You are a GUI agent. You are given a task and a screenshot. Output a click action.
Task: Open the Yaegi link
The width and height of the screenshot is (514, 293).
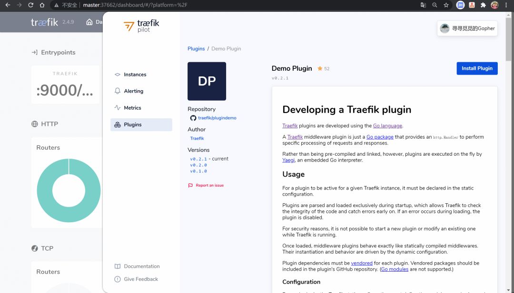(288, 160)
